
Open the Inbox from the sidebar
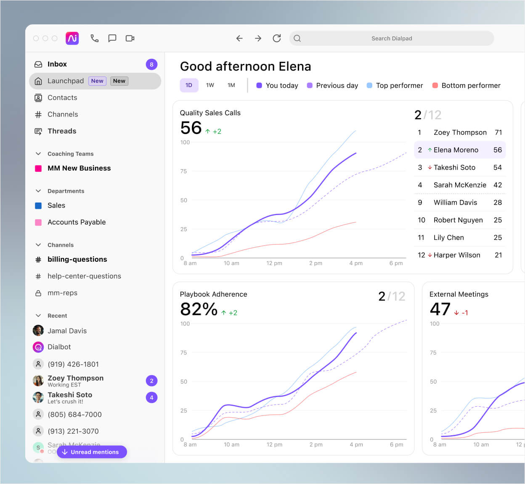pyautogui.click(x=57, y=64)
